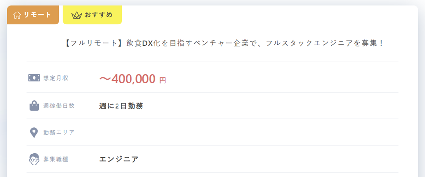Click the bag icon next to 週稼働日数
Image resolution: width=425 pixels, height=177 pixels.
pos(34,106)
